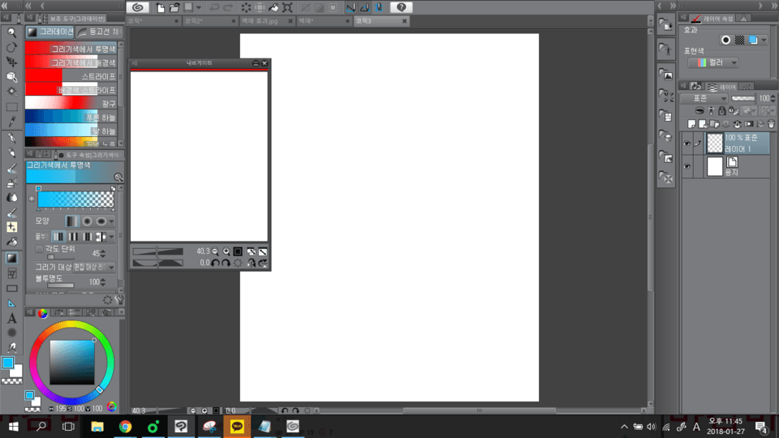
Task: Hide 용지 paper layer eye icon
Action: coord(686,166)
